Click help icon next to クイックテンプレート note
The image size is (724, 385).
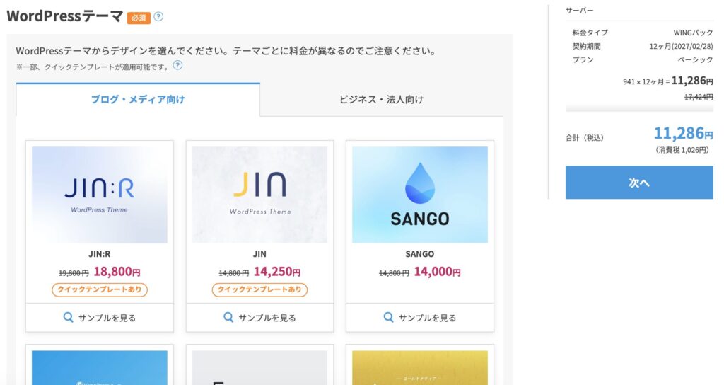pos(177,66)
